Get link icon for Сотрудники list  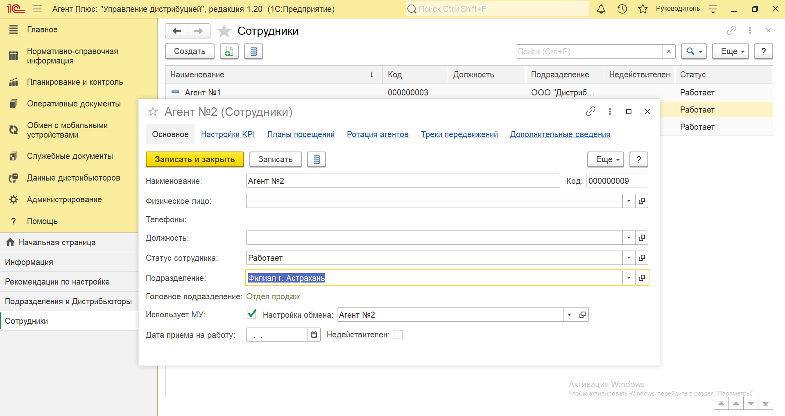point(731,30)
